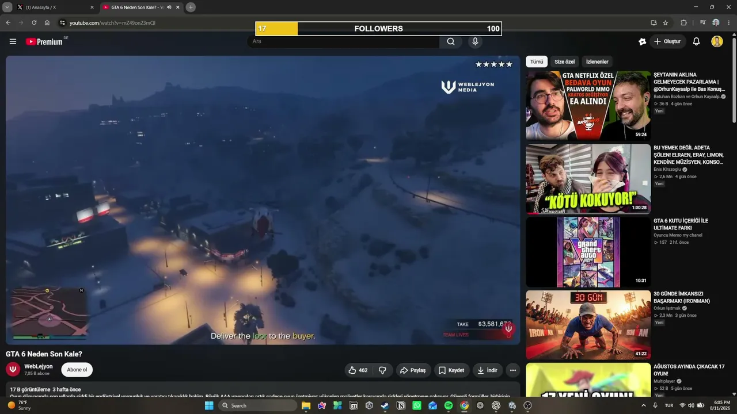Select the İzlenenler filter chip

(597, 62)
